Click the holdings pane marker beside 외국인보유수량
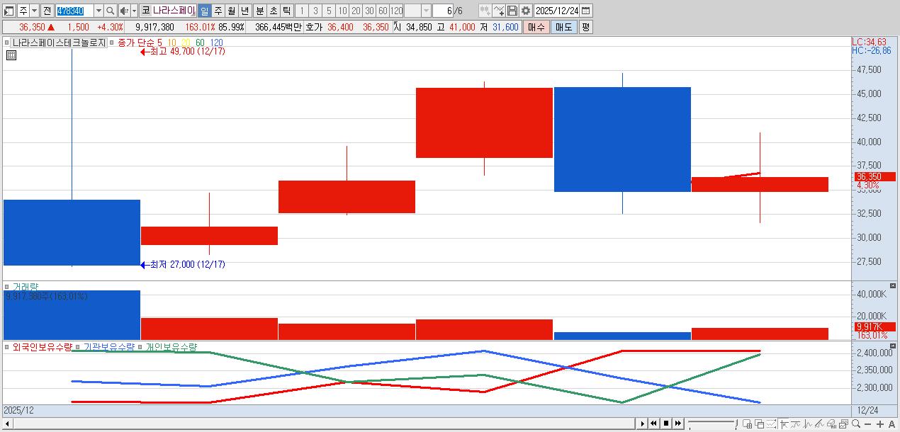The width and height of the screenshot is (900, 432). pyautogui.click(x=7, y=347)
